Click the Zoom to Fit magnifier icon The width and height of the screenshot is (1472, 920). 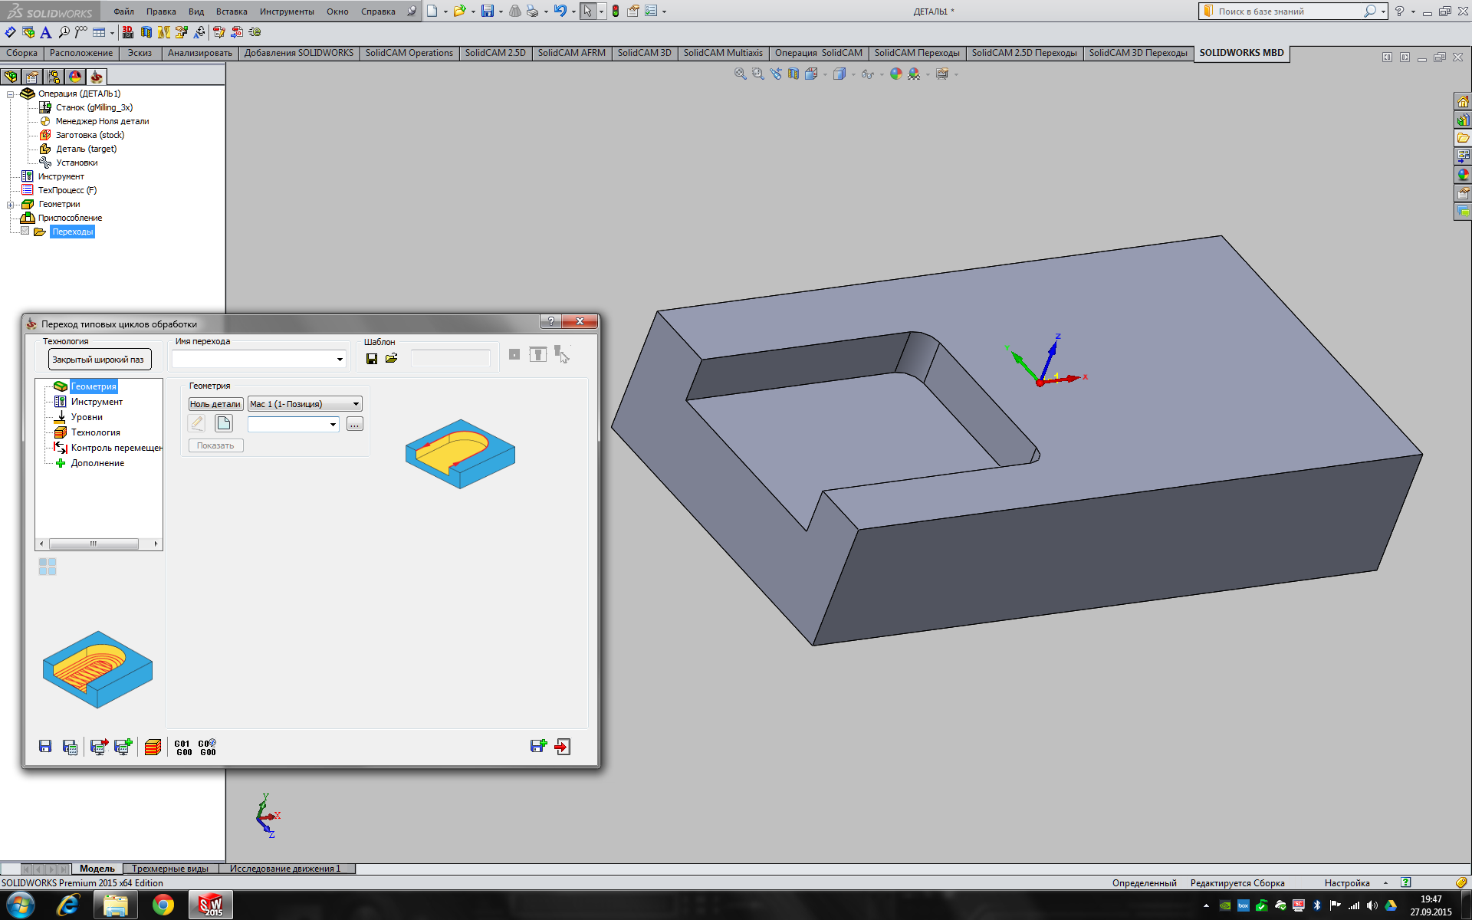(x=740, y=74)
